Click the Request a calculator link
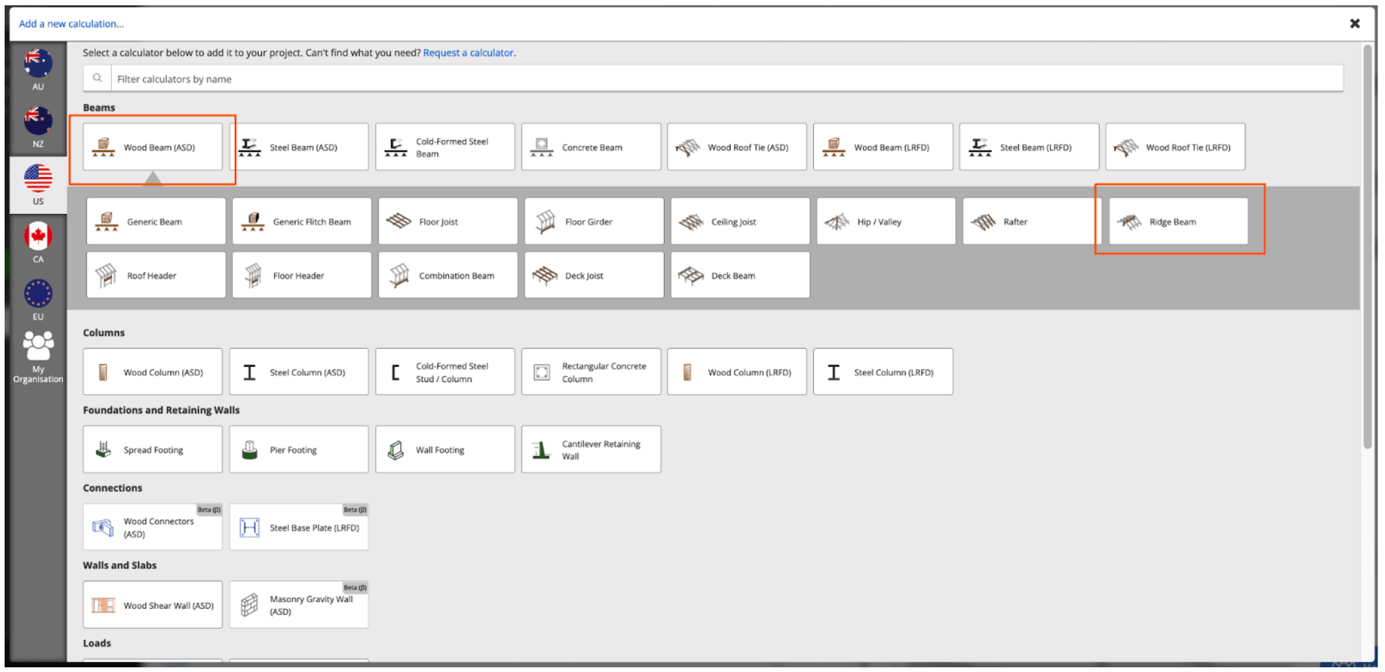Image resolution: width=1385 pixels, height=672 pixels. coord(468,52)
